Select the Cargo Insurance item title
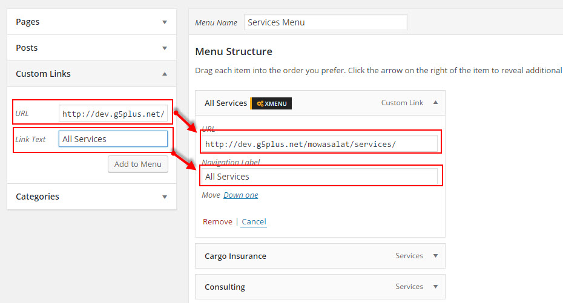 [235, 256]
